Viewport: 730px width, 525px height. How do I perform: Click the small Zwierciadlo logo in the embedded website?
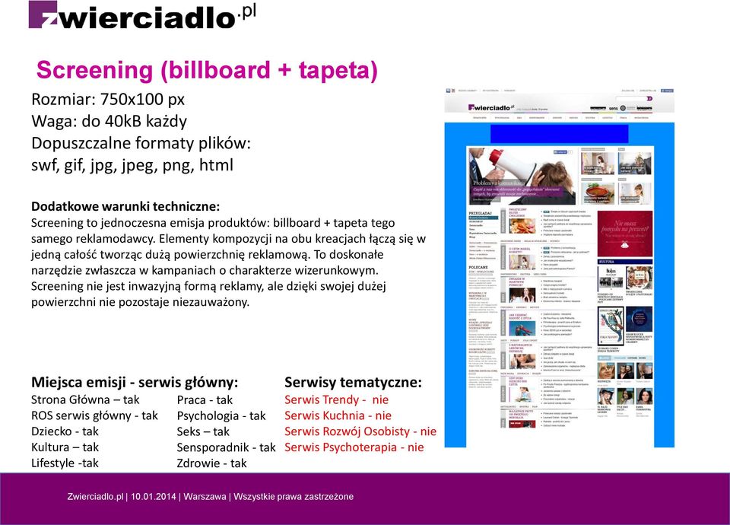(491, 107)
